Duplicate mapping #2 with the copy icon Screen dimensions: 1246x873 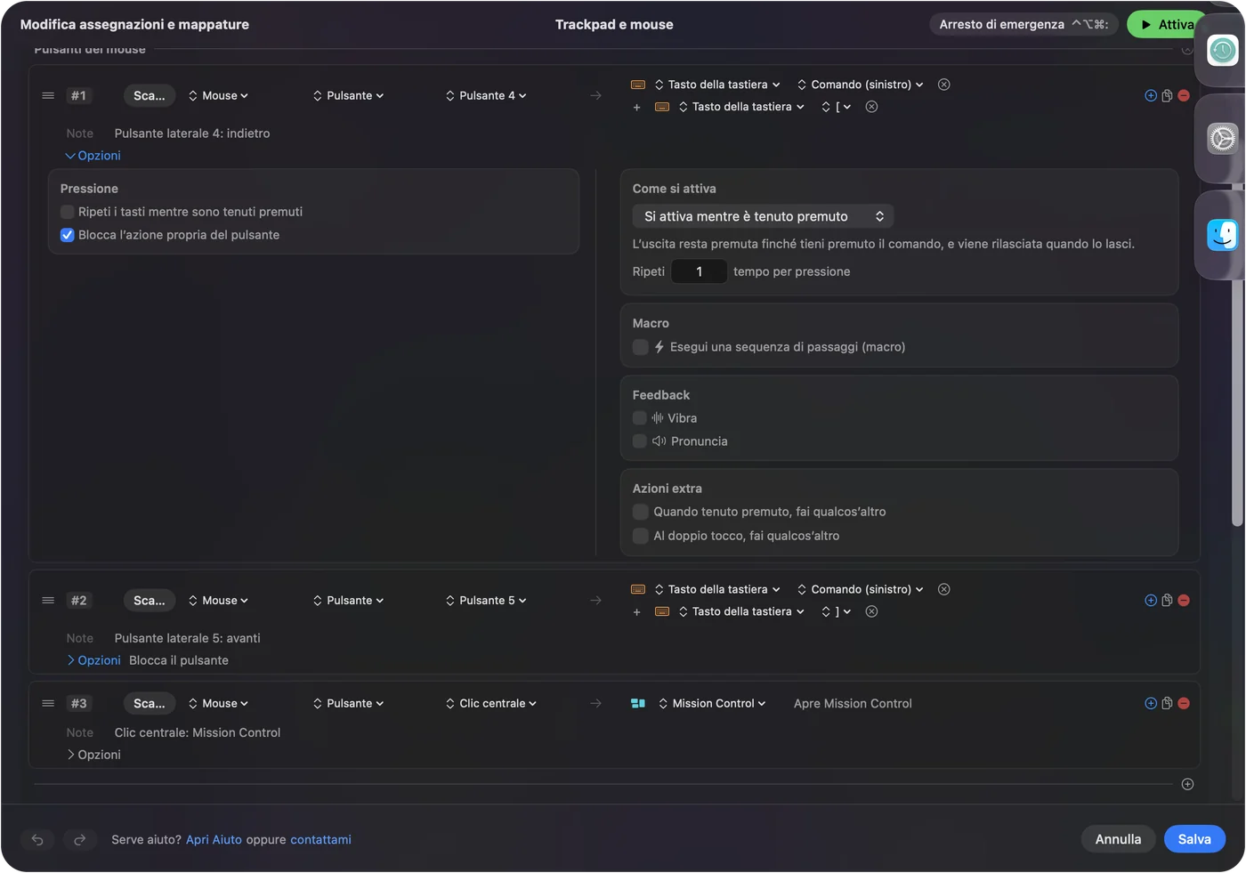tap(1167, 601)
